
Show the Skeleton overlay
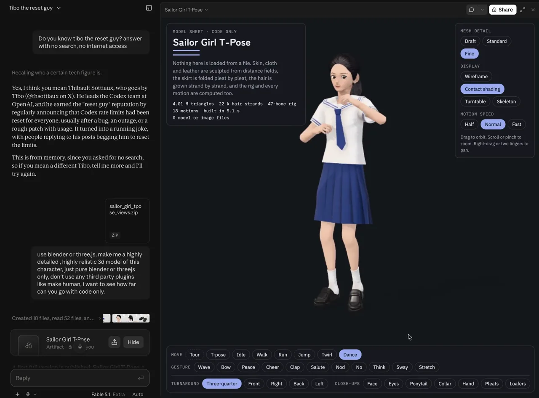pos(506,101)
